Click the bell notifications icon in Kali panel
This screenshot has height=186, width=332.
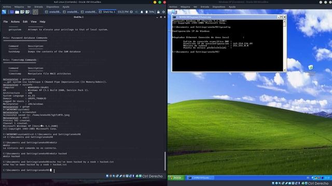point(142,12)
